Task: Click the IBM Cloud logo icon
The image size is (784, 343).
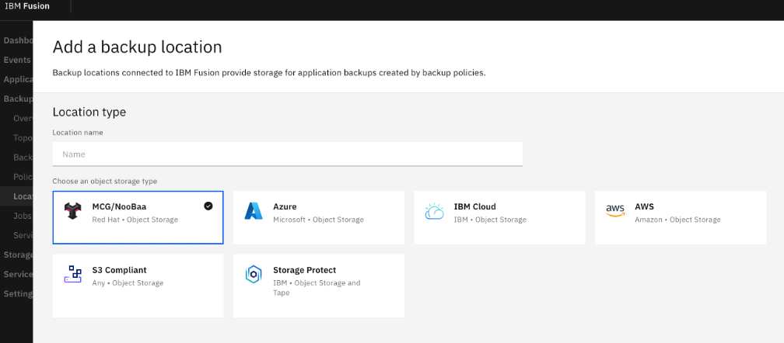Action: pos(434,211)
